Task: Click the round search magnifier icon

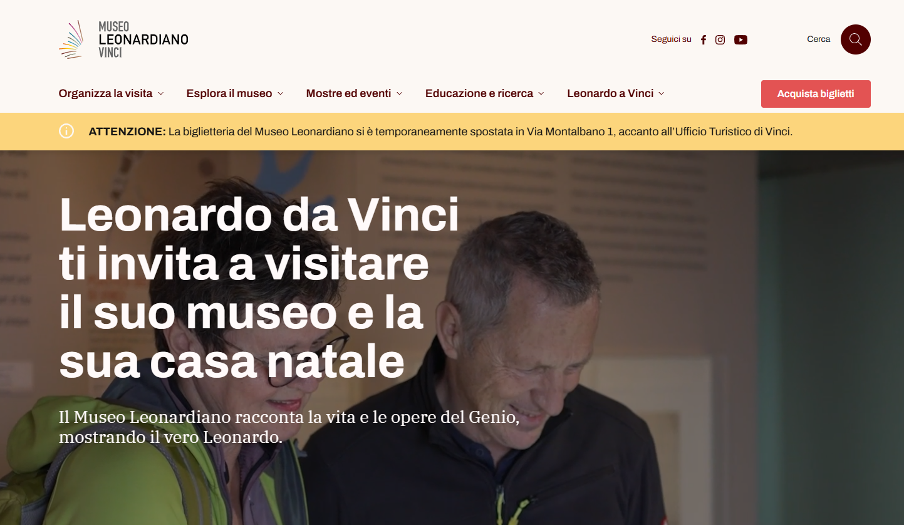Action: coord(856,39)
